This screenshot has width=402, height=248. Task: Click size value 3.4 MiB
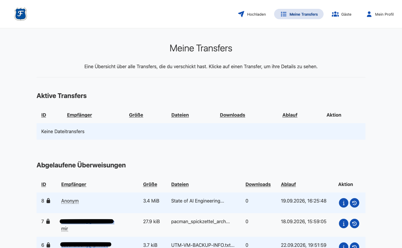pyautogui.click(x=151, y=201)
